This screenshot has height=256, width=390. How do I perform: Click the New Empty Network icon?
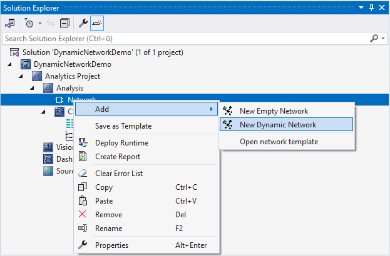(227, 111)
